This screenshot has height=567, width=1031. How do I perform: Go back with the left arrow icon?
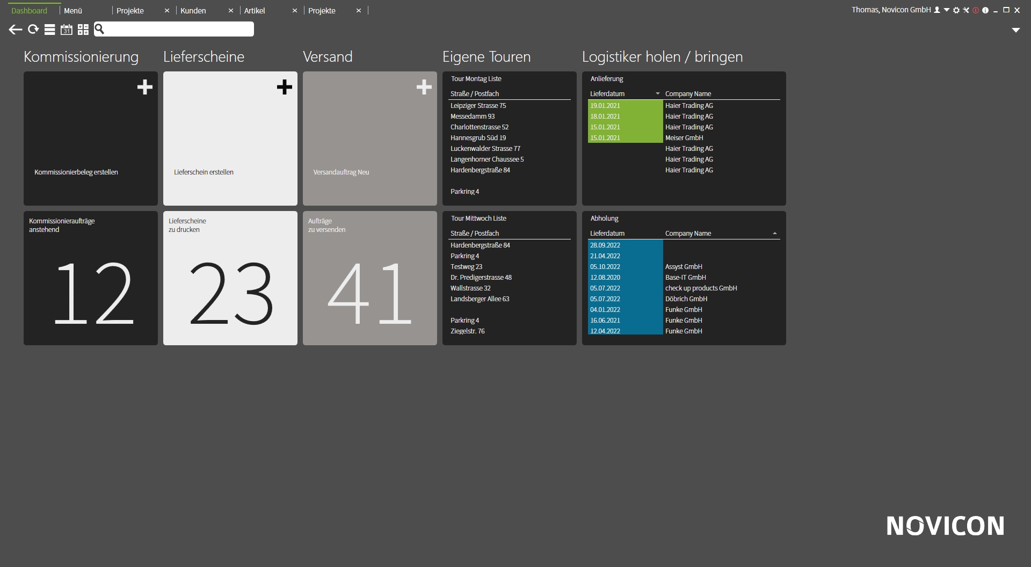(16, 30)
